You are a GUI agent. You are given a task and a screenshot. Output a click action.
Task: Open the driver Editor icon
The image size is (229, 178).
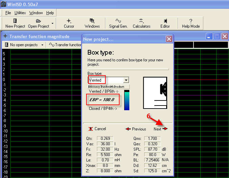tap(165, 21)
